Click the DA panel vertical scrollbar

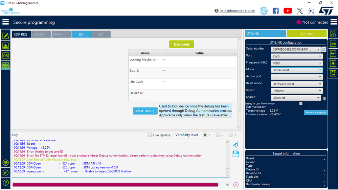pos(239,84)
